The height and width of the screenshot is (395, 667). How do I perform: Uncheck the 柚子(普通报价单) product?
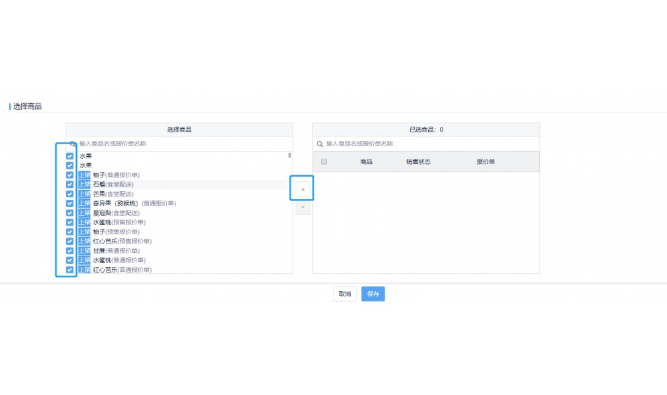(69, 175)
